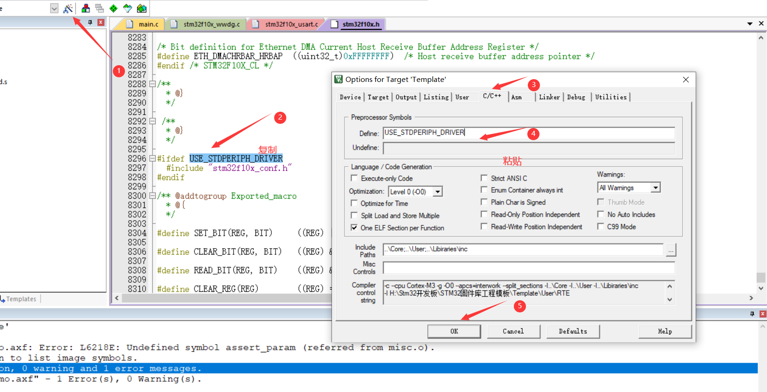
Task: Open the target selection dropdown arrow in toolbar
Action: [x=54, y=8]
